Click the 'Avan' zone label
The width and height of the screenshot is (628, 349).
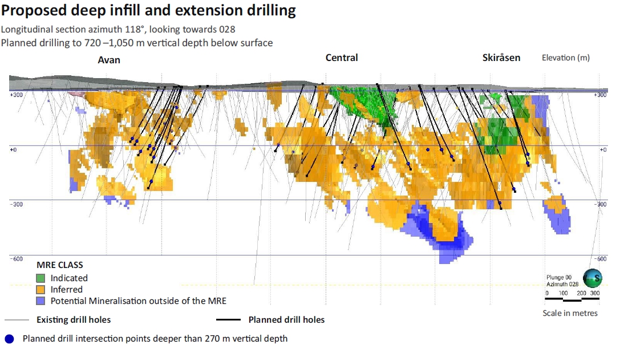(x=109, y=60)
